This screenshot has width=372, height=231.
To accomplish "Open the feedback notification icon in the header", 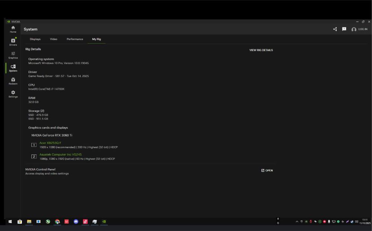I will click(344, 29).
